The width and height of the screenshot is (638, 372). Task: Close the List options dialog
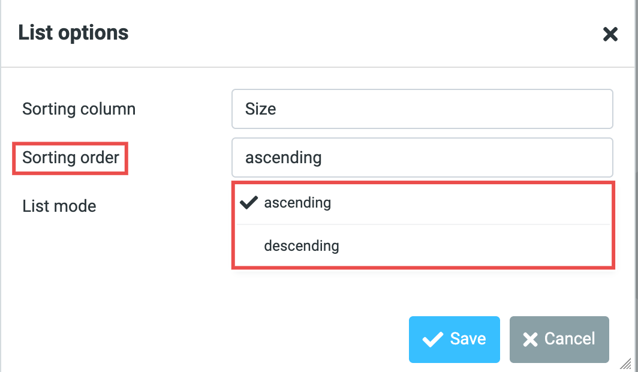[610, 34]
